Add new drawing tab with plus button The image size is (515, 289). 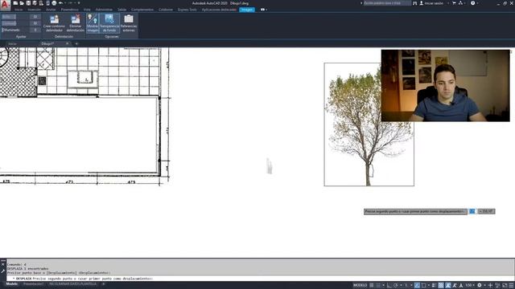(76, 43)
